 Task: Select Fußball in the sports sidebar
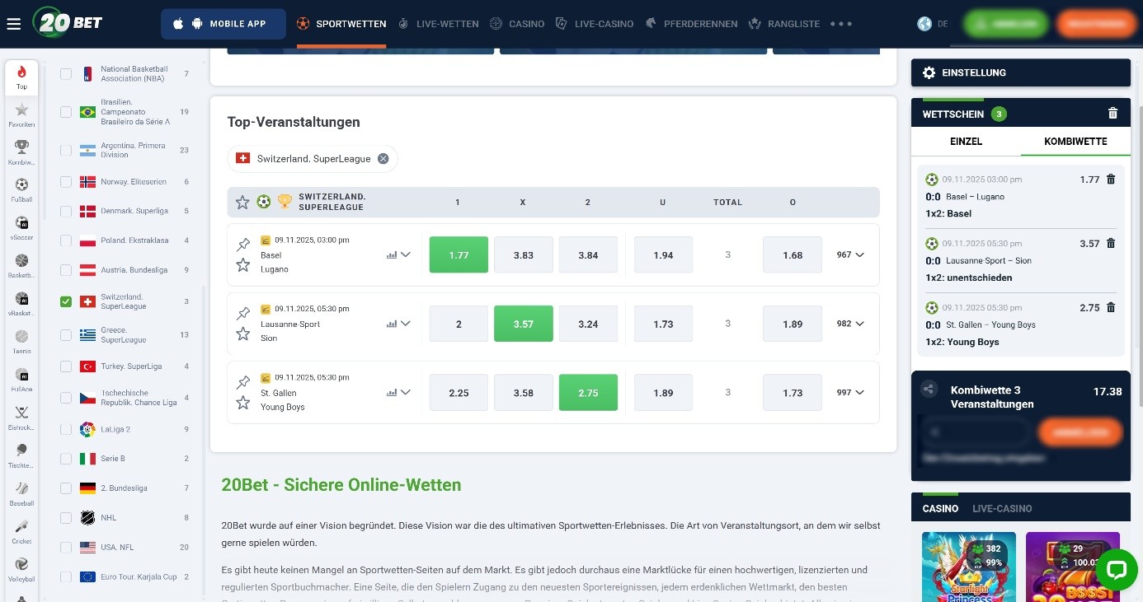[21, 189]
